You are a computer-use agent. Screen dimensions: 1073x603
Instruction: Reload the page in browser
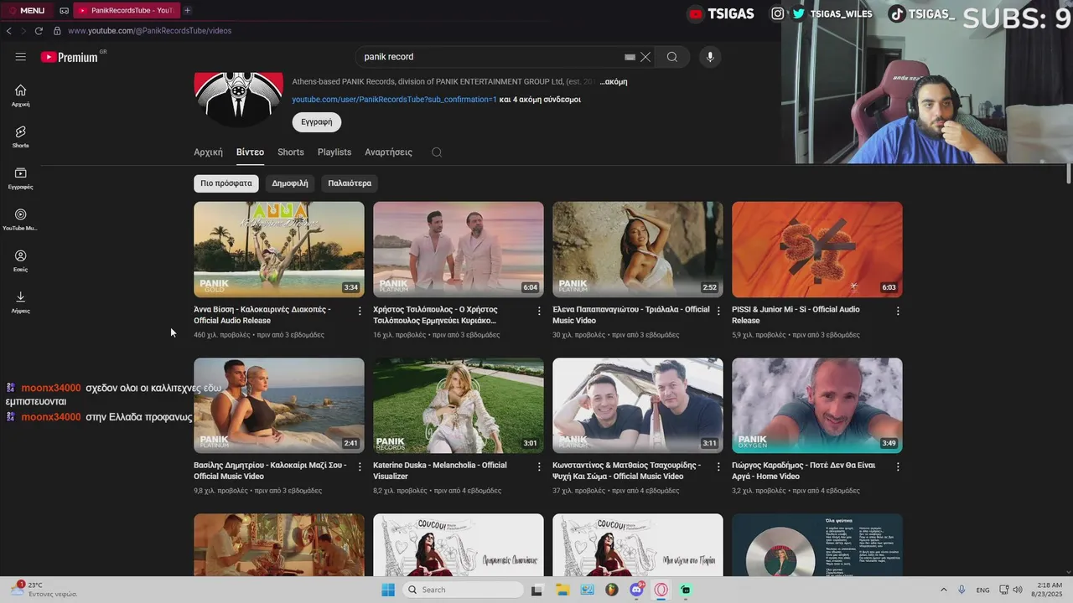click(39, 31)
